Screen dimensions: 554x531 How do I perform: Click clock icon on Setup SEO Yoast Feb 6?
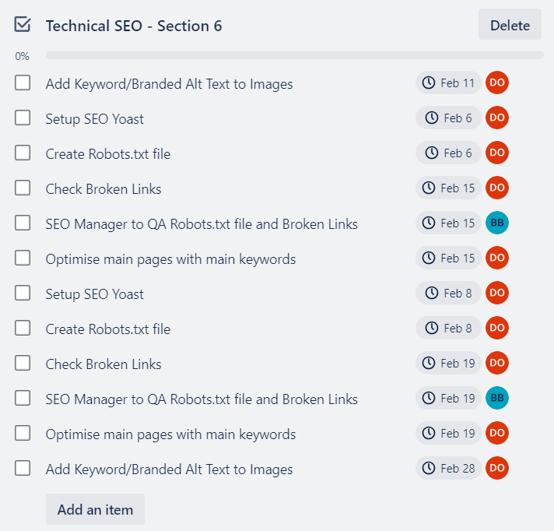coord(431,118)
